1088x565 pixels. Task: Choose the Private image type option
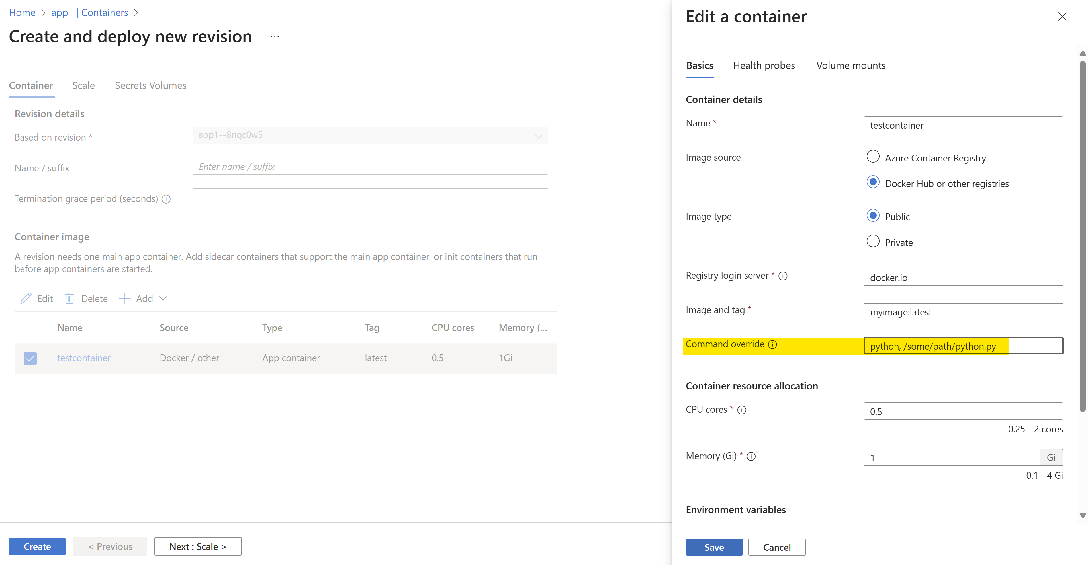[873, 241]
